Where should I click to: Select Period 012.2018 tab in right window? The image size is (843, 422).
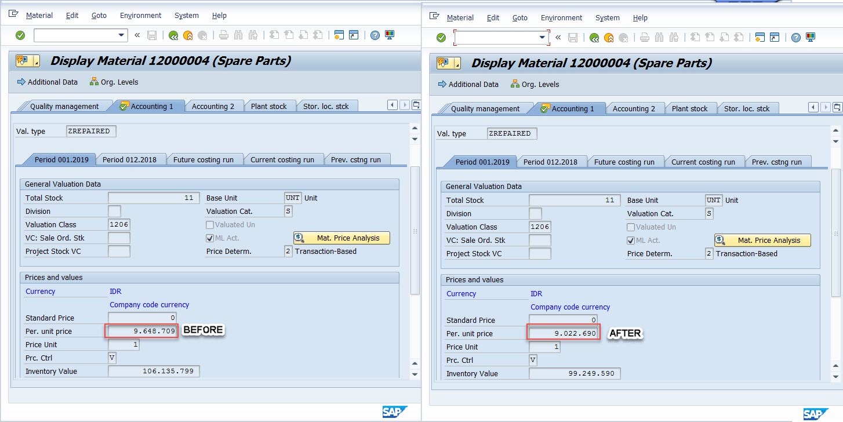[550, 162]
